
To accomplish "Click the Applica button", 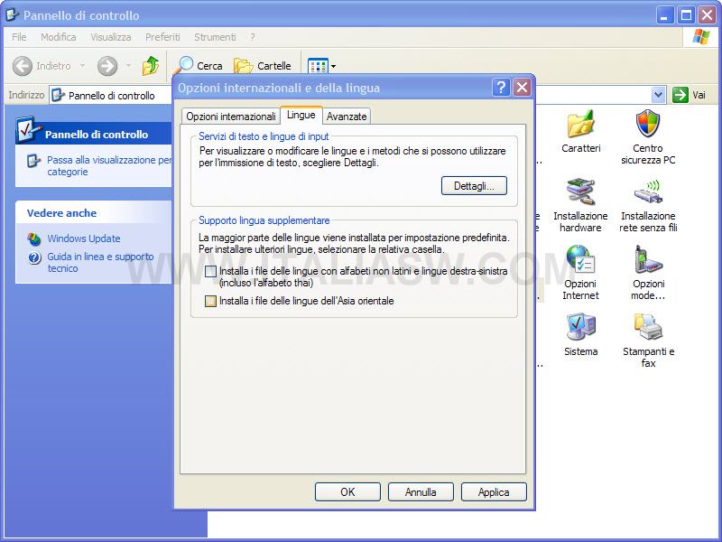I will [494, 491].
